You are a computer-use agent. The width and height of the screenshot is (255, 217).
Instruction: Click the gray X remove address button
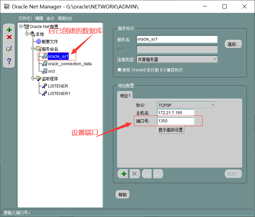click(134, 174)
